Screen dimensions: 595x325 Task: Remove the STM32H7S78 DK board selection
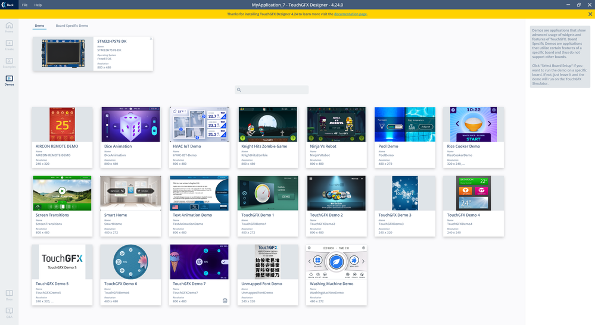151,39
